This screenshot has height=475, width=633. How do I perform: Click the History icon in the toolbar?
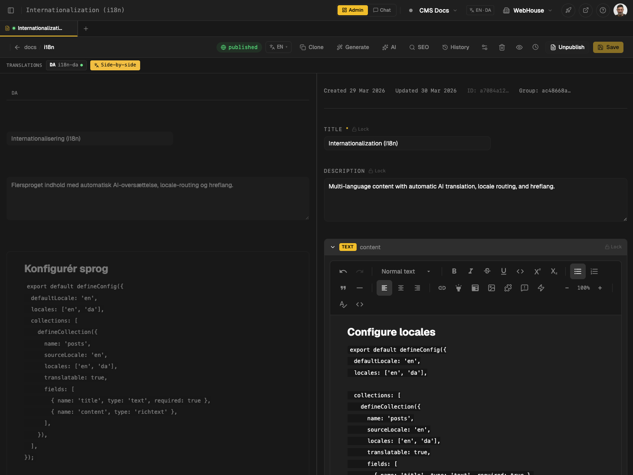click(455, 47)
